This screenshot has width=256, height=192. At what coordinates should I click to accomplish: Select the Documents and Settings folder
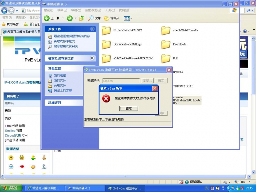pos(122,44)
